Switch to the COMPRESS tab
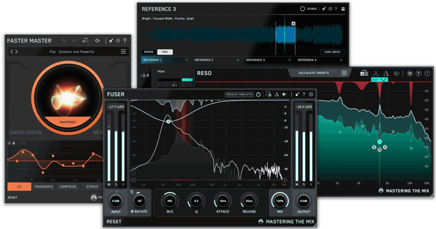The height and width of the screenshot is (229, 436). pyautogui.click(x=68, y=186)
